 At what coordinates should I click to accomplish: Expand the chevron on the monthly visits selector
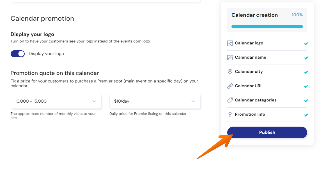[94, 101]
